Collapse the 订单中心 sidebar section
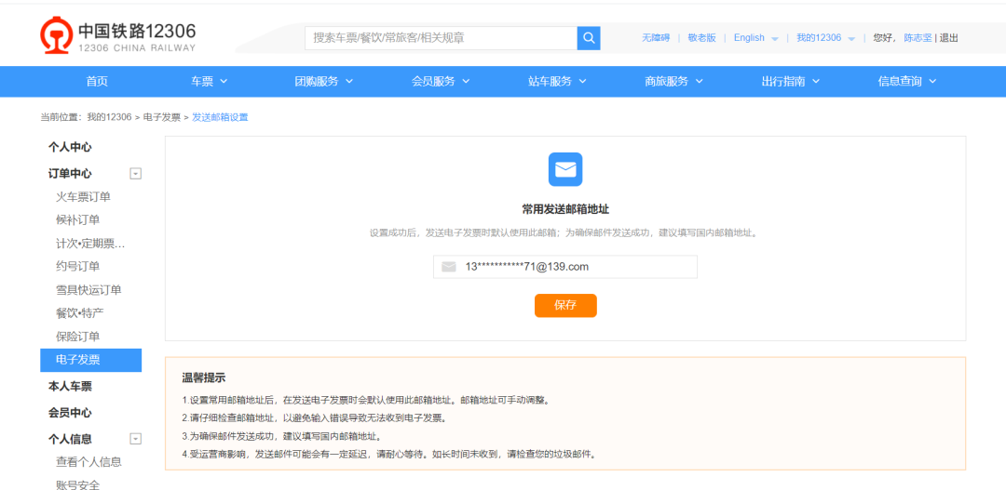Screen dimensions: 1006x490 pyautogui.click(x=135, y=174)
